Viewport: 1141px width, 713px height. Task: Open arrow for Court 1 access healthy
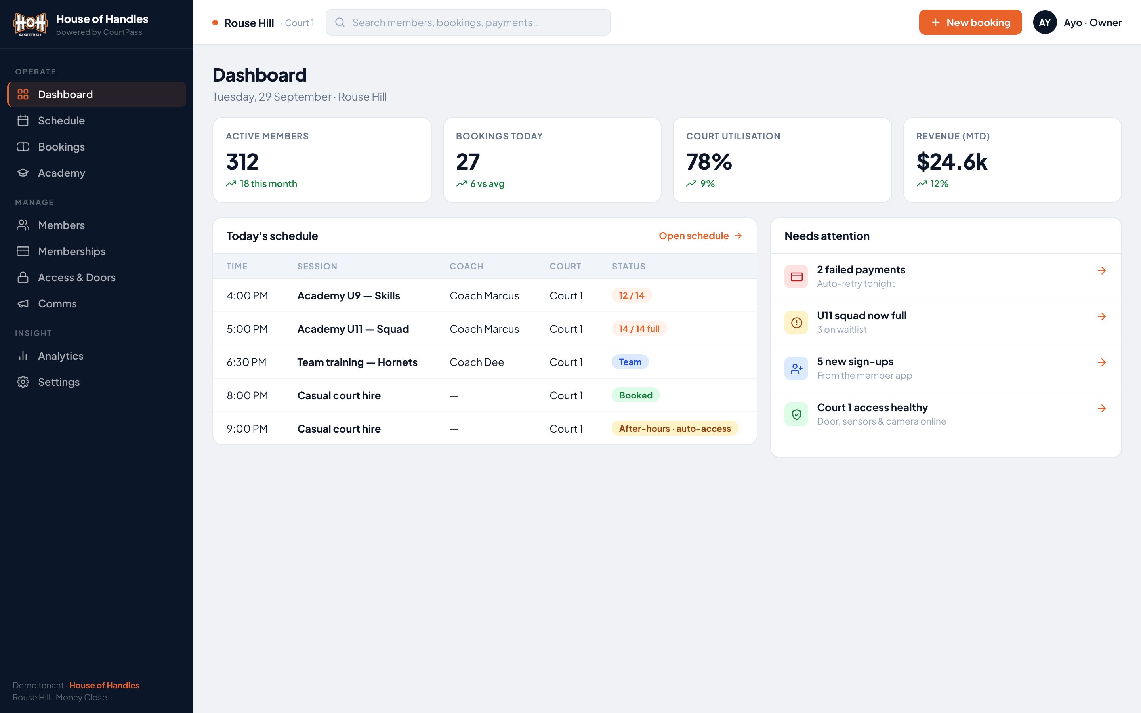1101,408
